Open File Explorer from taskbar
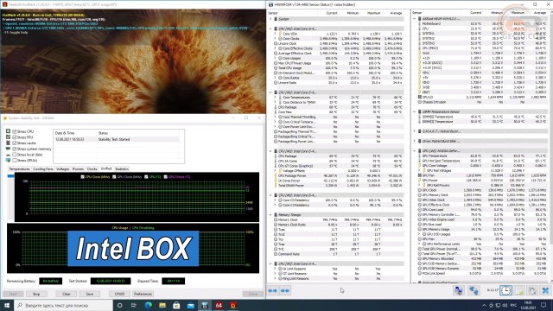 point(162,305)
